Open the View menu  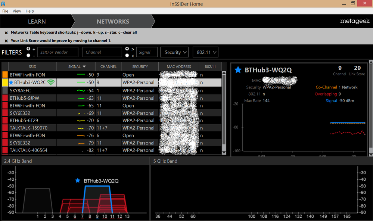pos(17,11)
